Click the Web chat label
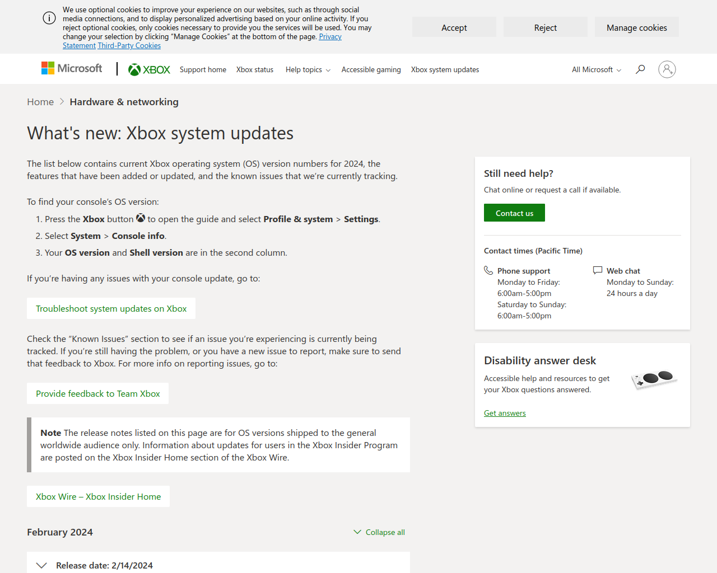 pyautogui.click(x=623, y=271)
